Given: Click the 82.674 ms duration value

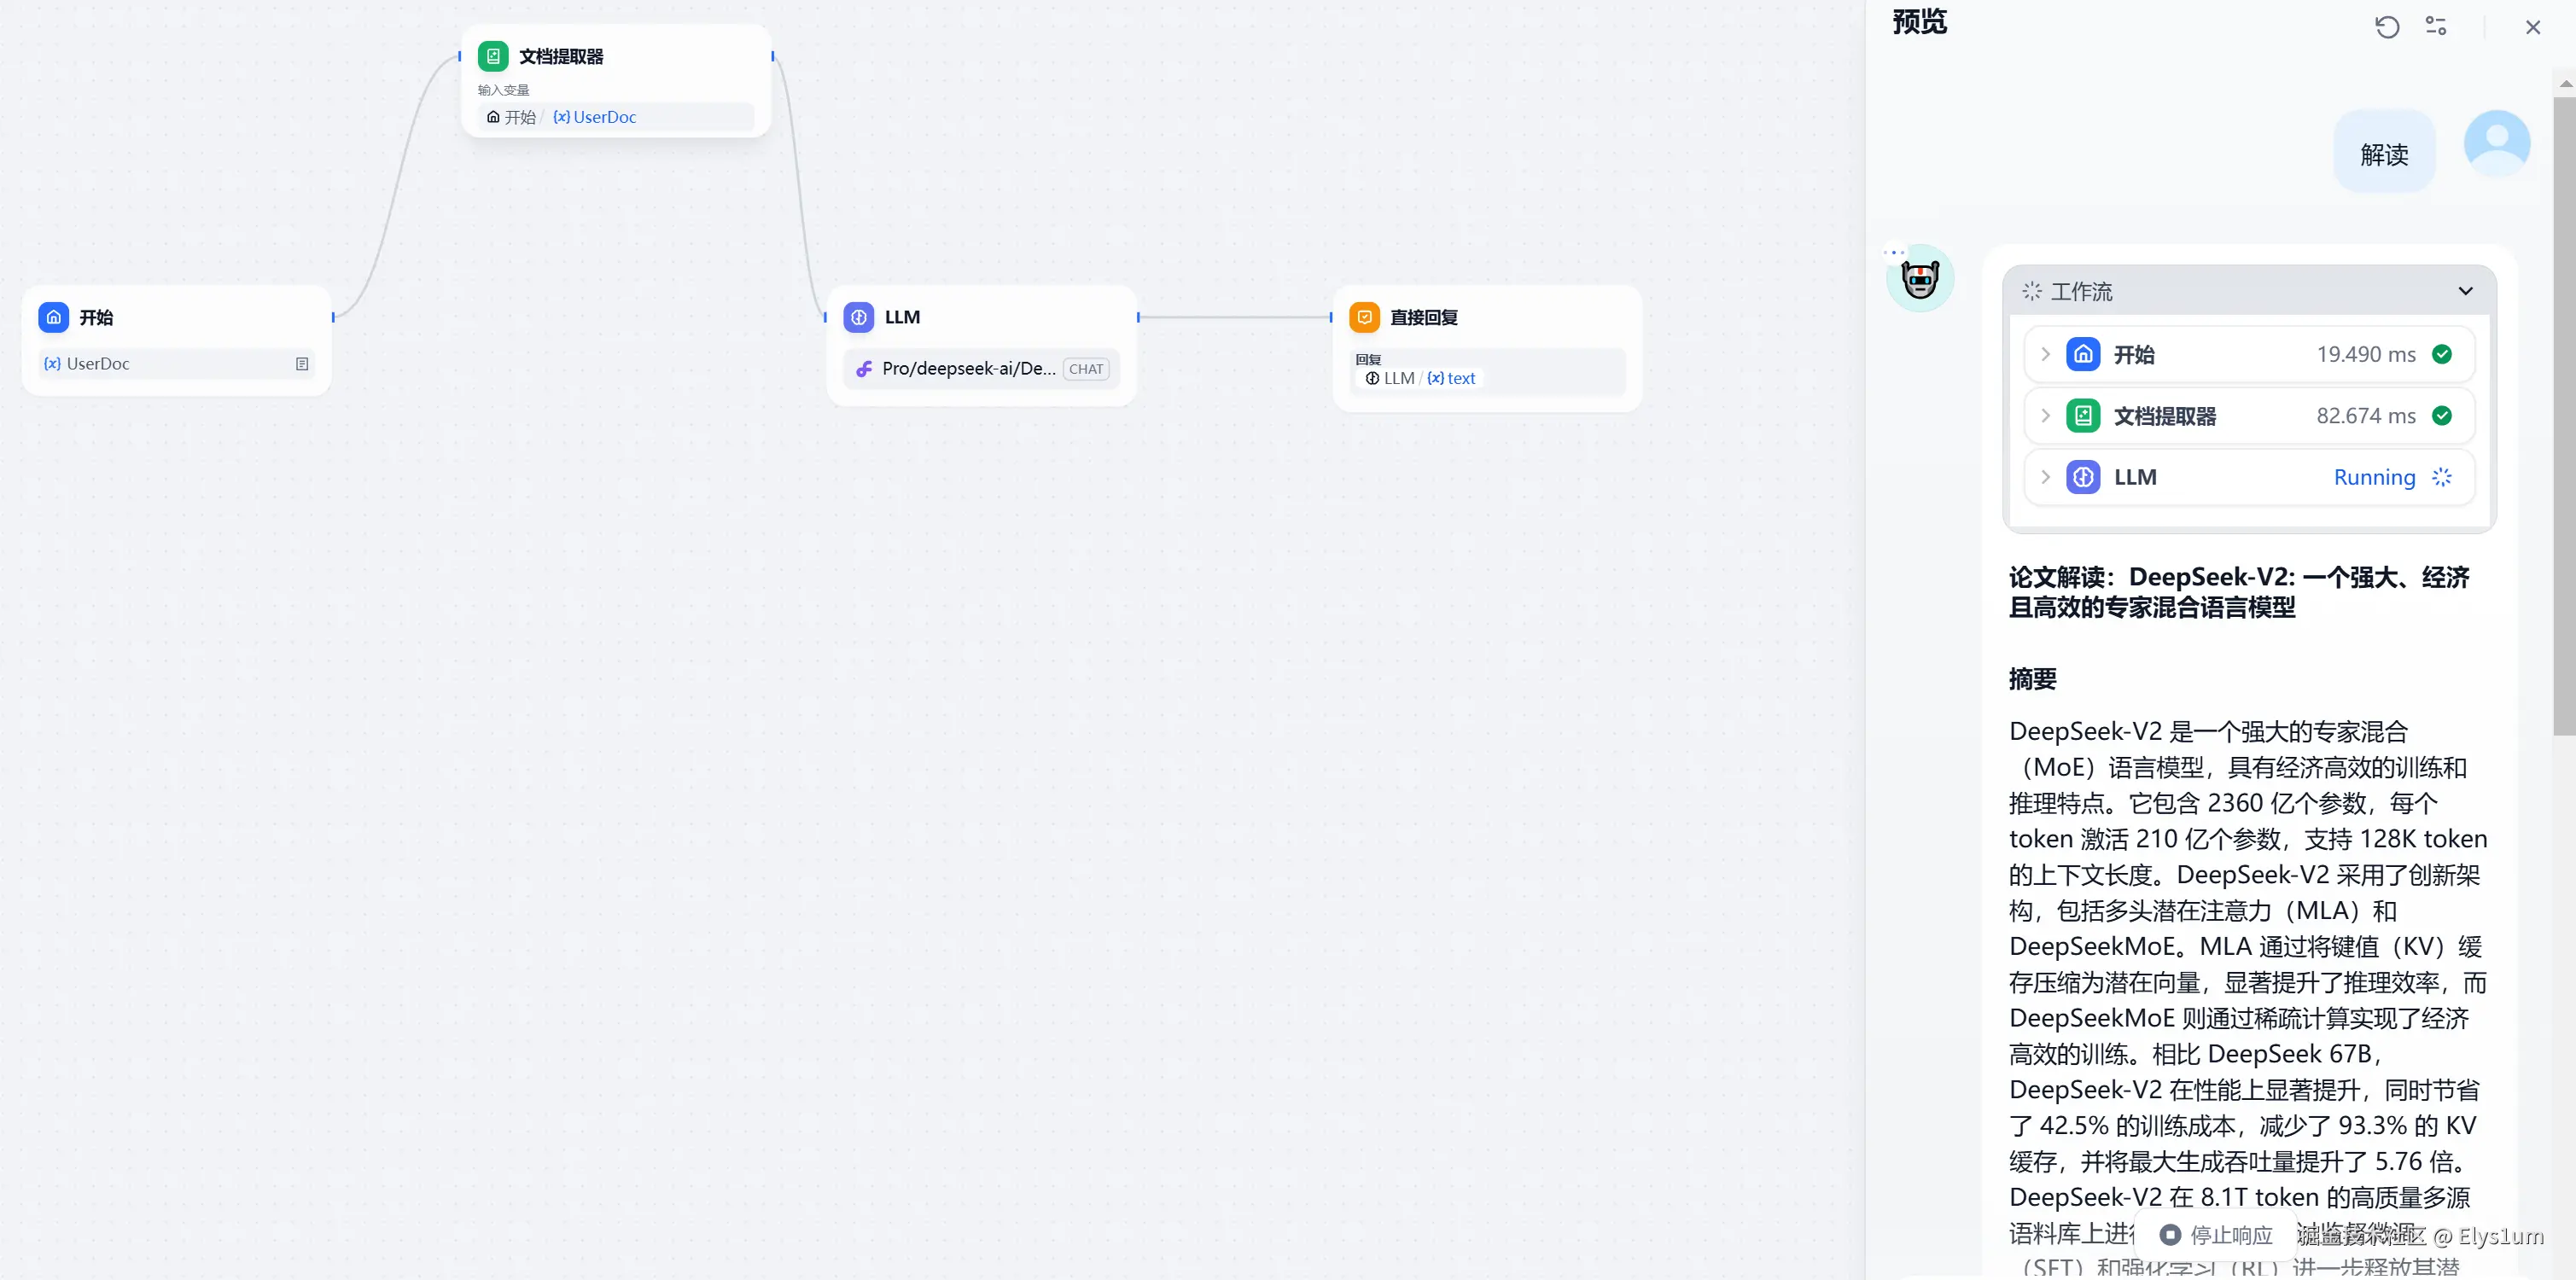Looking at the screenshot, I should [x=2366, y=416].
